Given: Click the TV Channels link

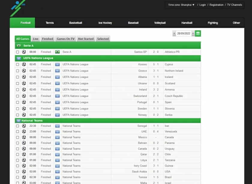Looking at the screenshot, I should (x=235, y=5).
